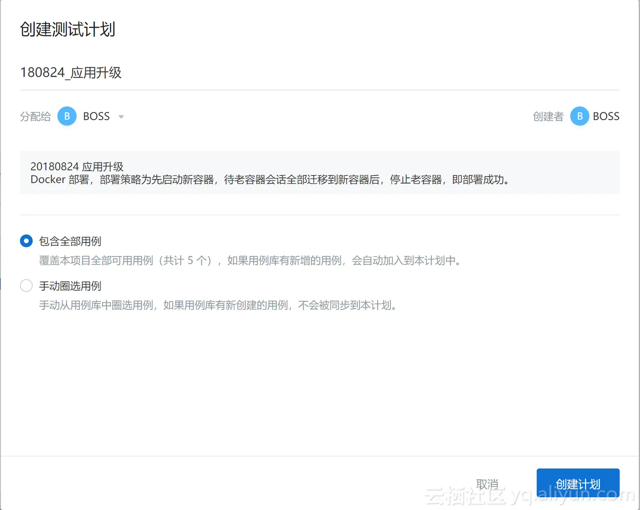
Task: Cancel with the 取消 button
Action: coord(487,484)
